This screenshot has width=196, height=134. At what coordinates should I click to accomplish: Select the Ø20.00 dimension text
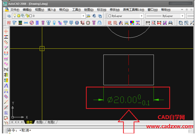click(129, 100)
